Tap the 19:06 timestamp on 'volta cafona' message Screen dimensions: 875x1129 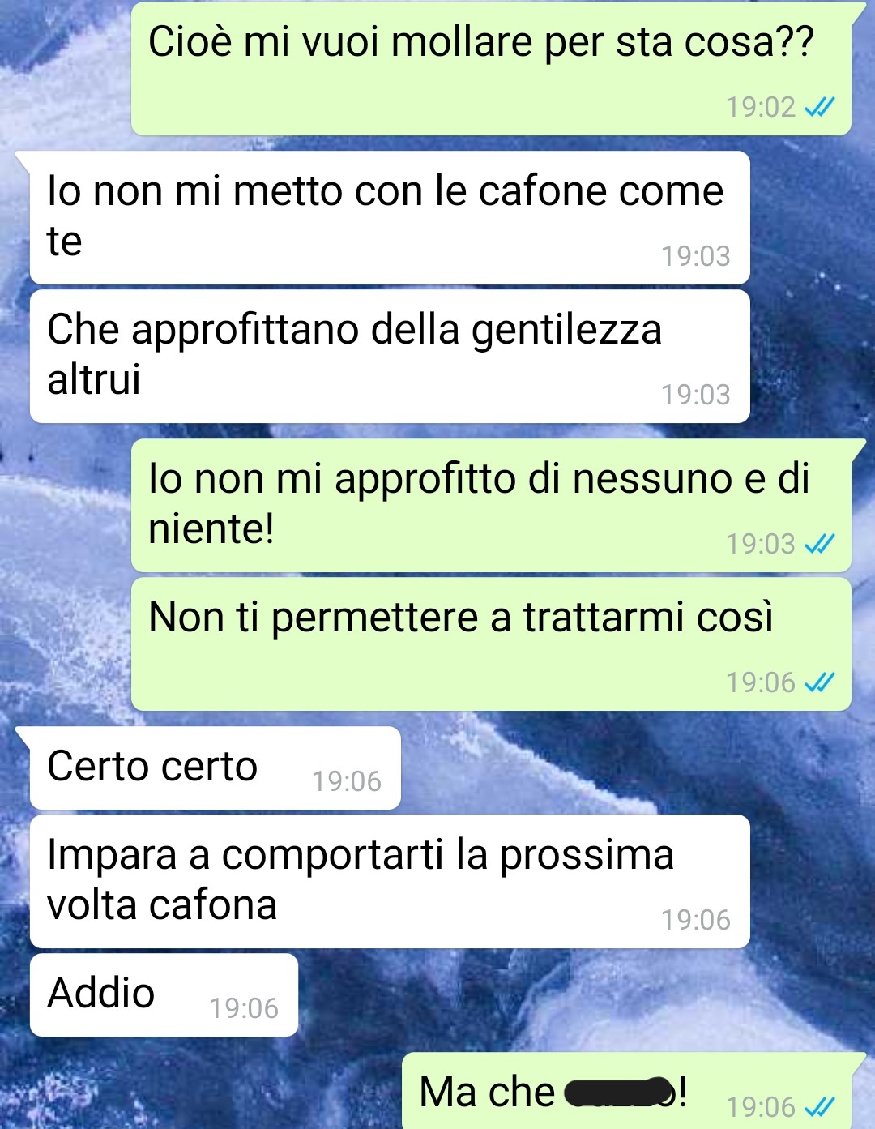click(x=696, y=920)
